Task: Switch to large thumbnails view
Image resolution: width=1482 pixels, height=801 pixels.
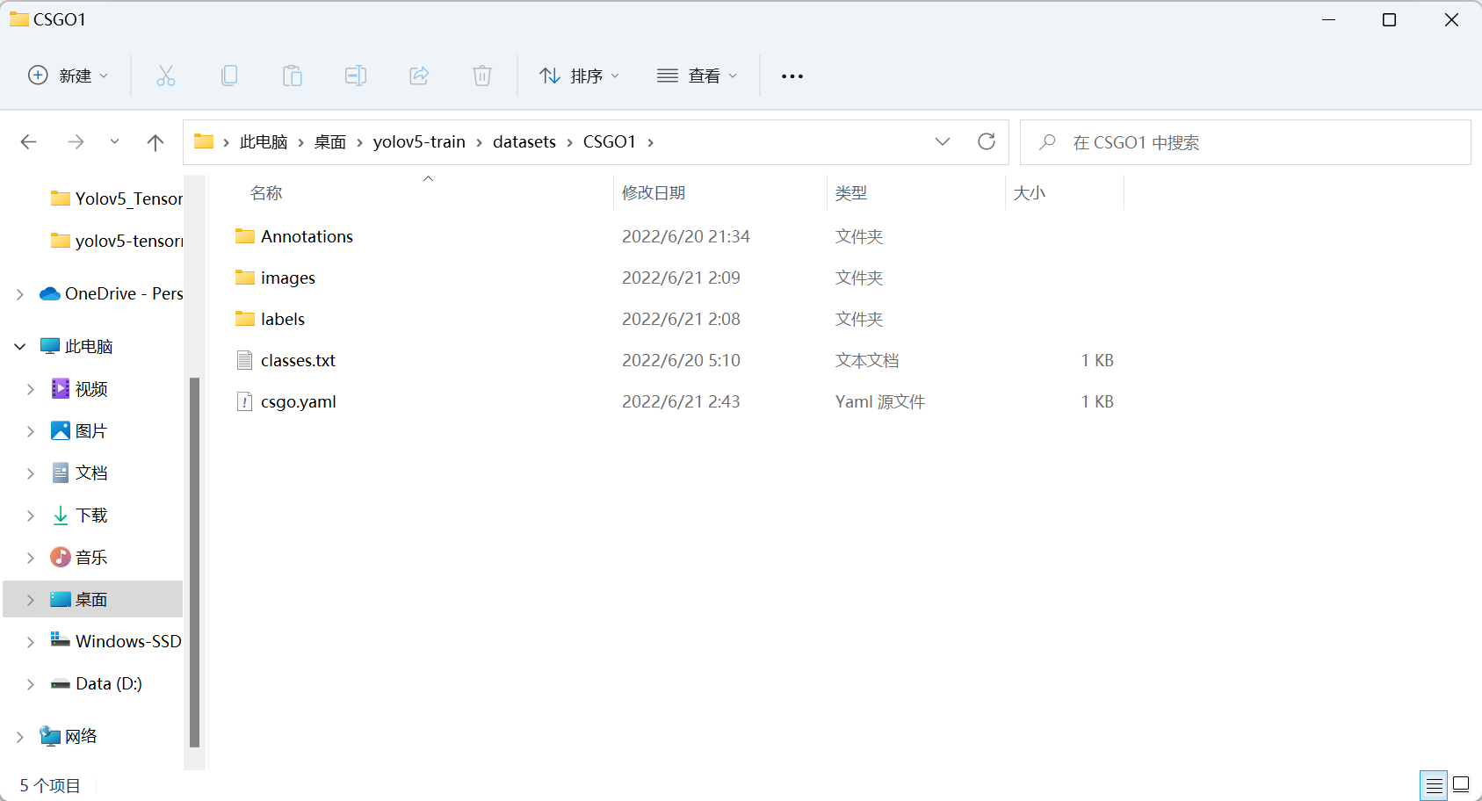Action: pos(1461,784)
